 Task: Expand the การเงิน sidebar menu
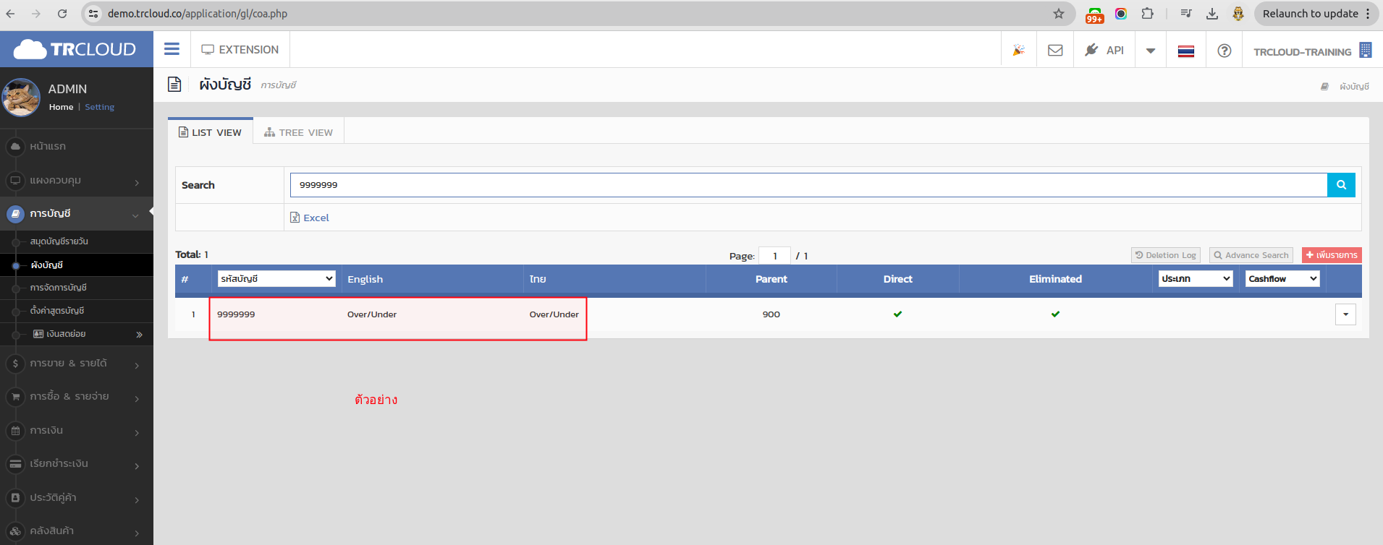[77, 431]
